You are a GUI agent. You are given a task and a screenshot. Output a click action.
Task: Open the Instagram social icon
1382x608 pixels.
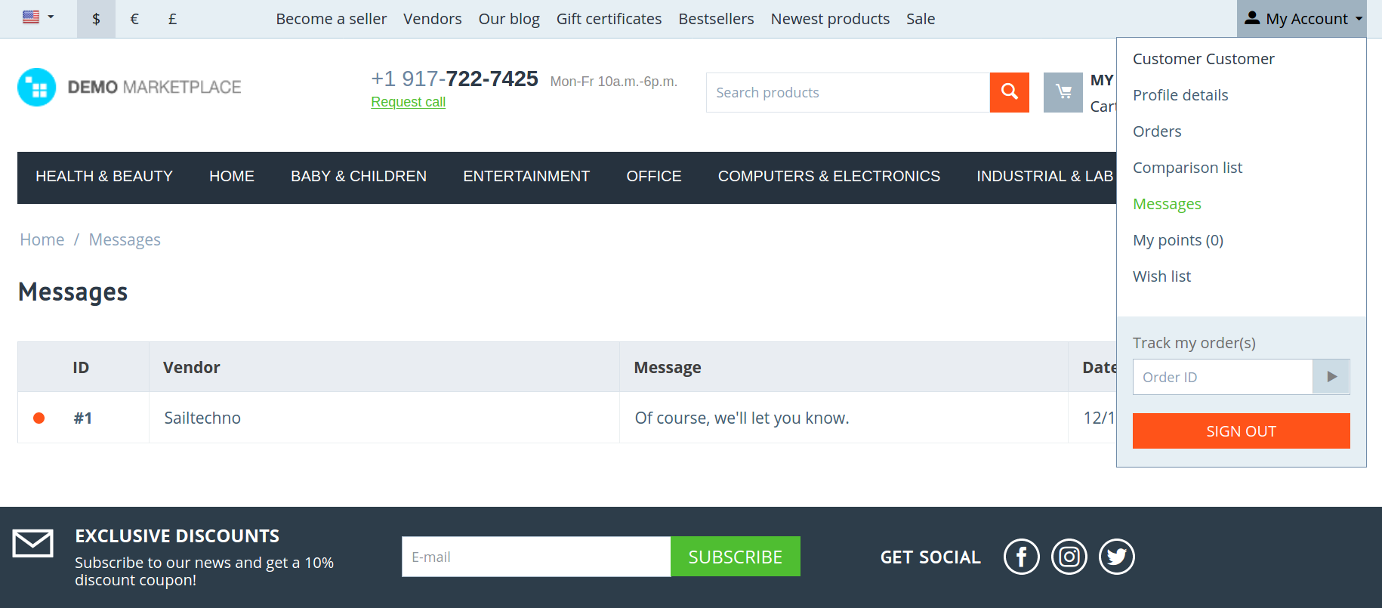click(x=1069, y=557)
